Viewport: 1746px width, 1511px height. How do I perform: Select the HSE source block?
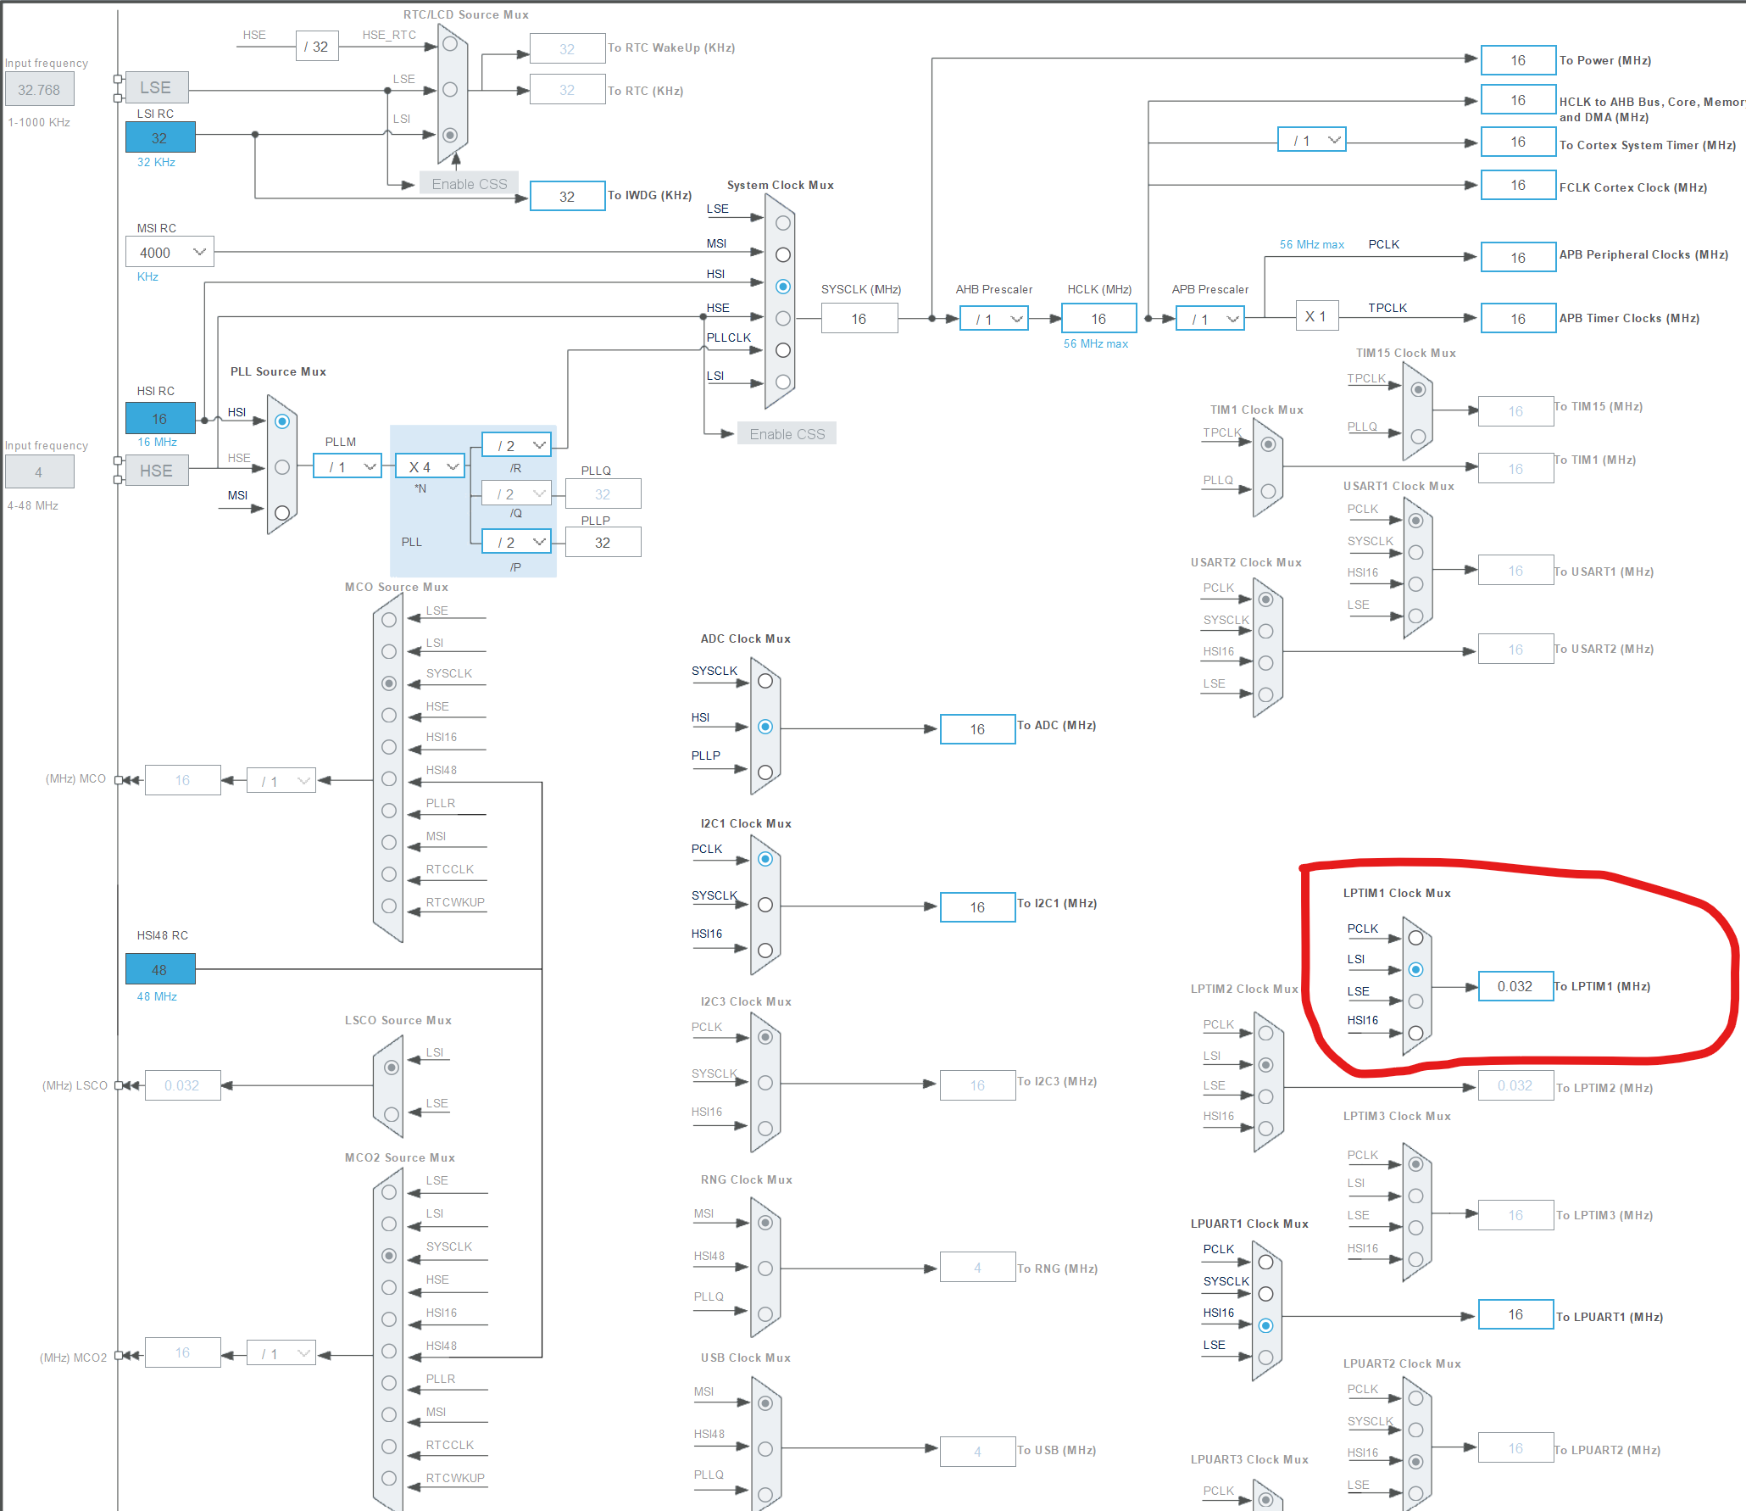point(158,471)
